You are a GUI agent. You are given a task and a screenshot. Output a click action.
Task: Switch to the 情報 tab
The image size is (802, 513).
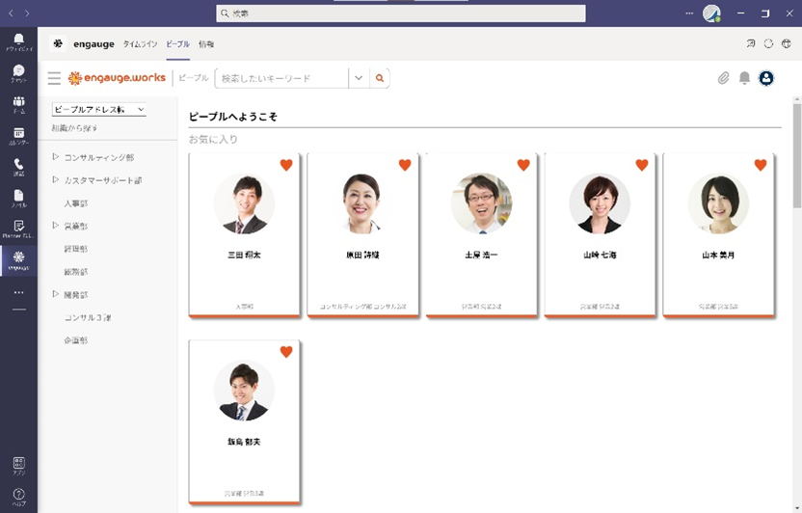click(x=206, y=44)
